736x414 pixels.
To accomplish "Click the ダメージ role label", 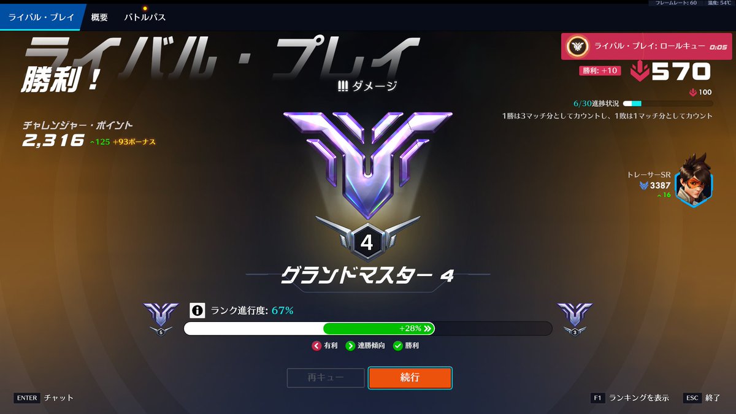I will (374, 86).
